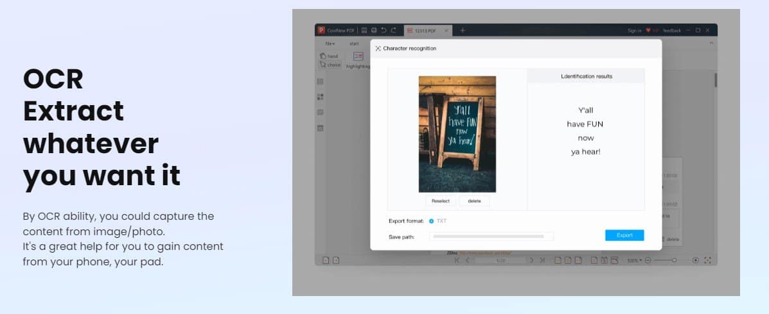Click the zoom out minus icon

(x=648, y=260)
